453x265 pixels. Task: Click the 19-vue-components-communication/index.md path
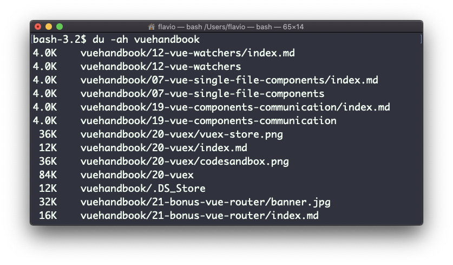[x=235, y=107]
